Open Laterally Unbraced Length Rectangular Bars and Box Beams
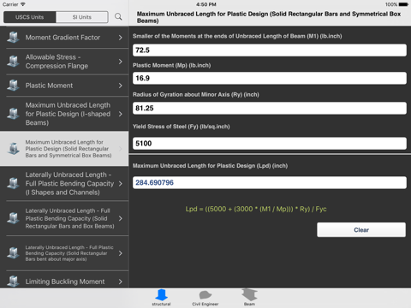The height and width of the screenshot is (308, 411). (x=64, y=218)
